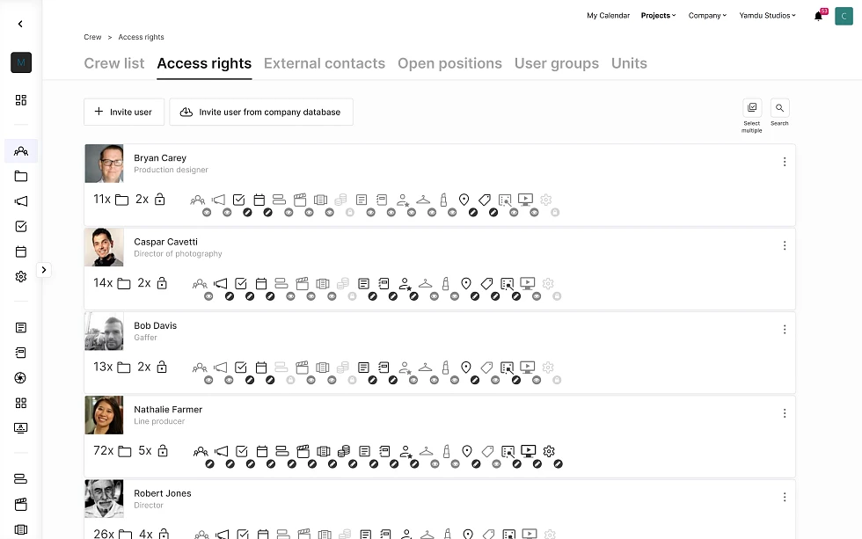Click the notifications bell icon
This screenshot has height=539, width=862.
(x=818, y=16)
